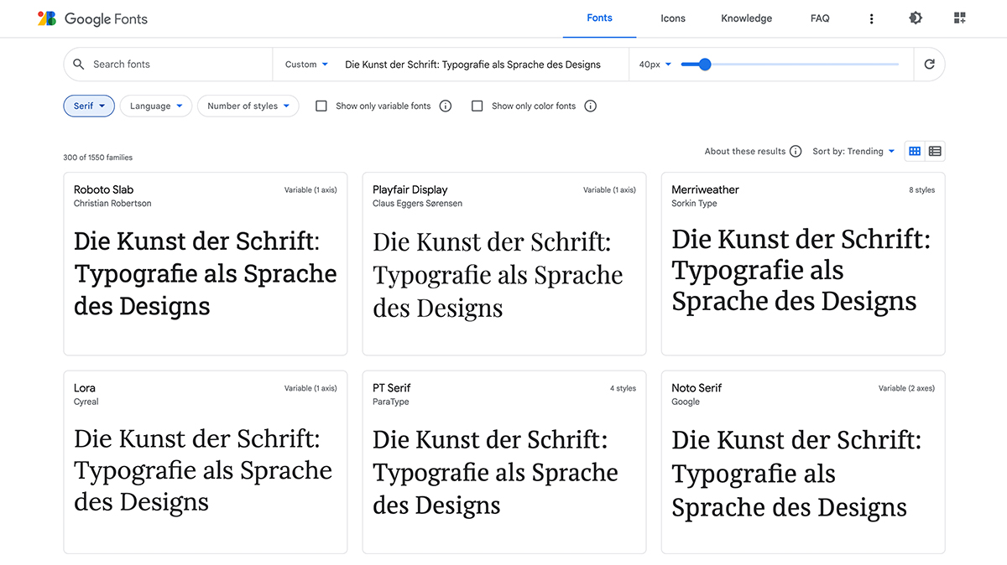Click the Christian Robertson designer name

point(112,204)
